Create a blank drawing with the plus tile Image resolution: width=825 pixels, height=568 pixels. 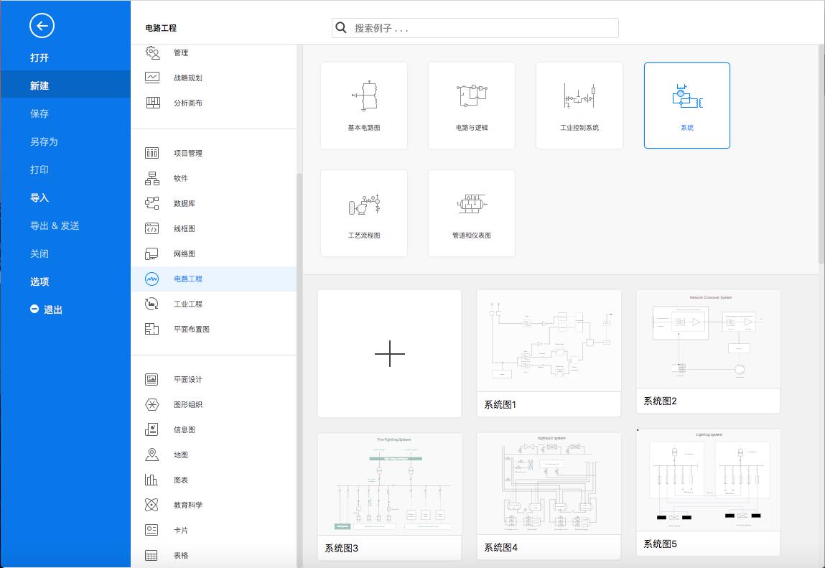[x=389, y=353]
